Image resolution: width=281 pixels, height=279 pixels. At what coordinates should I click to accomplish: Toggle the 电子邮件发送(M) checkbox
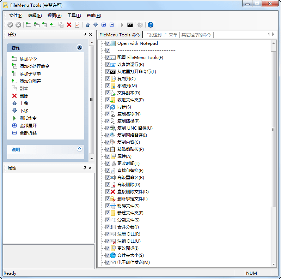108,262
